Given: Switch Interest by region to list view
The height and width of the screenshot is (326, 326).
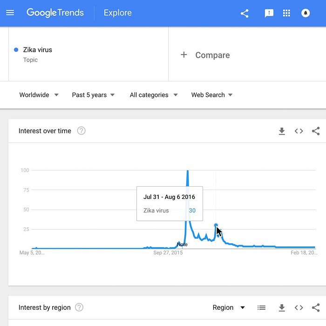Looking at the screenshot, I should pos(262,307).
